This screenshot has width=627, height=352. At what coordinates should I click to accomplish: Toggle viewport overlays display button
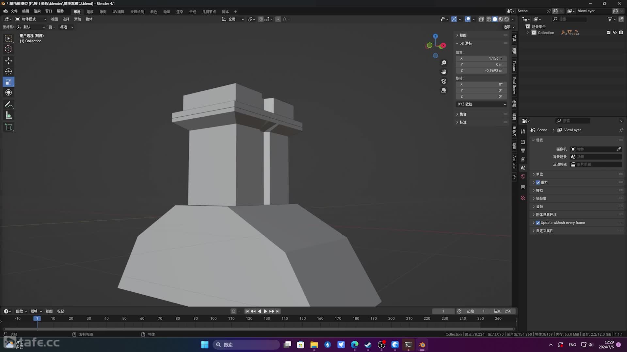468,19
